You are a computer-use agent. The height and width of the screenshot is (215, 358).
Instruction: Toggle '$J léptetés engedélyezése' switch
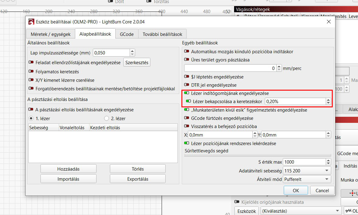pos(187,77)
